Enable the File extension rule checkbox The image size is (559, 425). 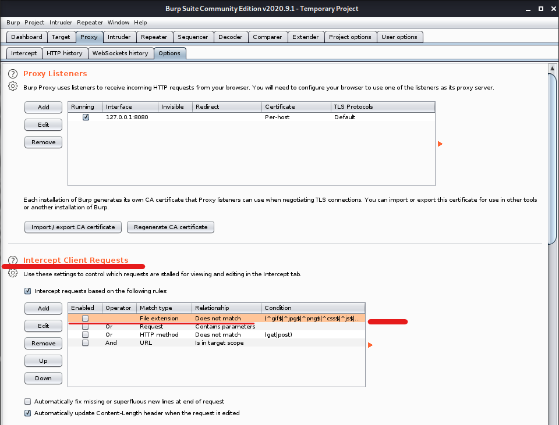point(85,318)
